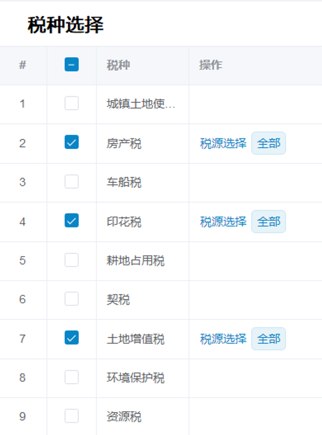Toggle the select-all header checkbox
The width and height of the screenshot is (322, 435).
tap(71, 65)
